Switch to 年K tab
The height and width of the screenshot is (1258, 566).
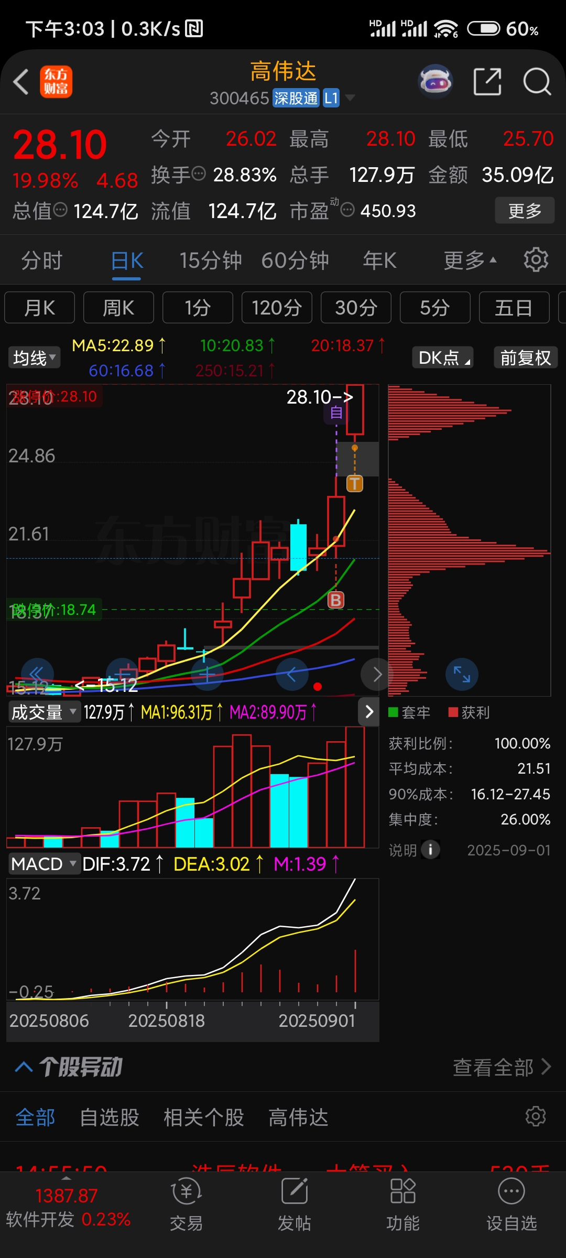coord(380,261)
